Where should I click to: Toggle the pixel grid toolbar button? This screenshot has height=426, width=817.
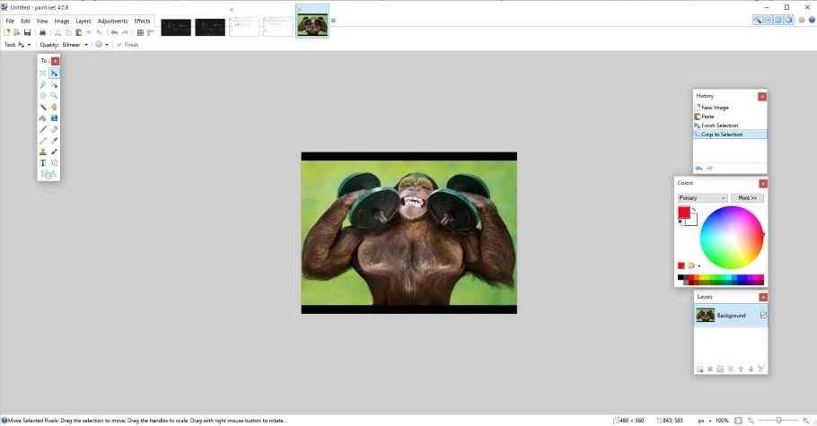[140, 32]
